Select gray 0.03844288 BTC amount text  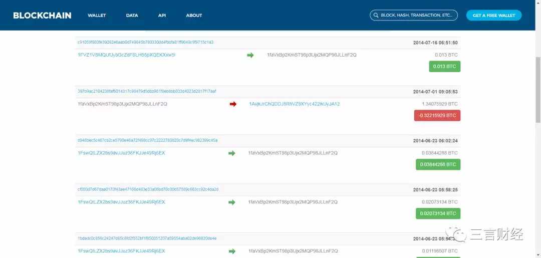440,153
